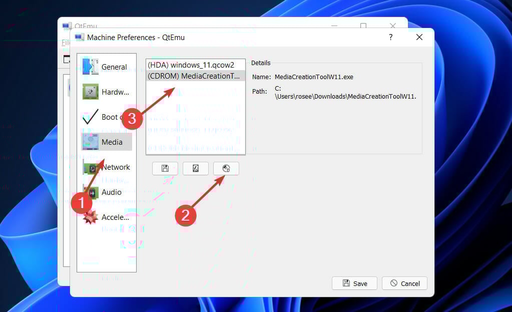Open the General preferences section
This screenshot has width=512, height=312.
(107, 67)
